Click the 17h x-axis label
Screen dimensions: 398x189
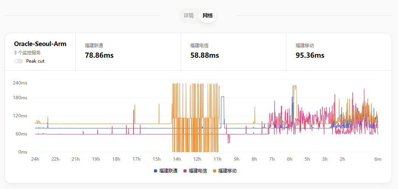[136, 159]
